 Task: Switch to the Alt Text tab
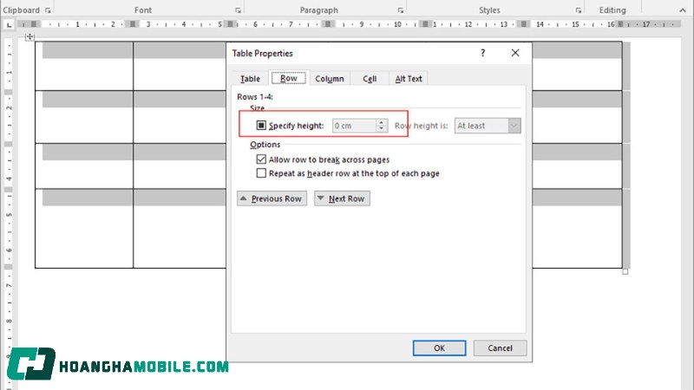coord(409,79)
